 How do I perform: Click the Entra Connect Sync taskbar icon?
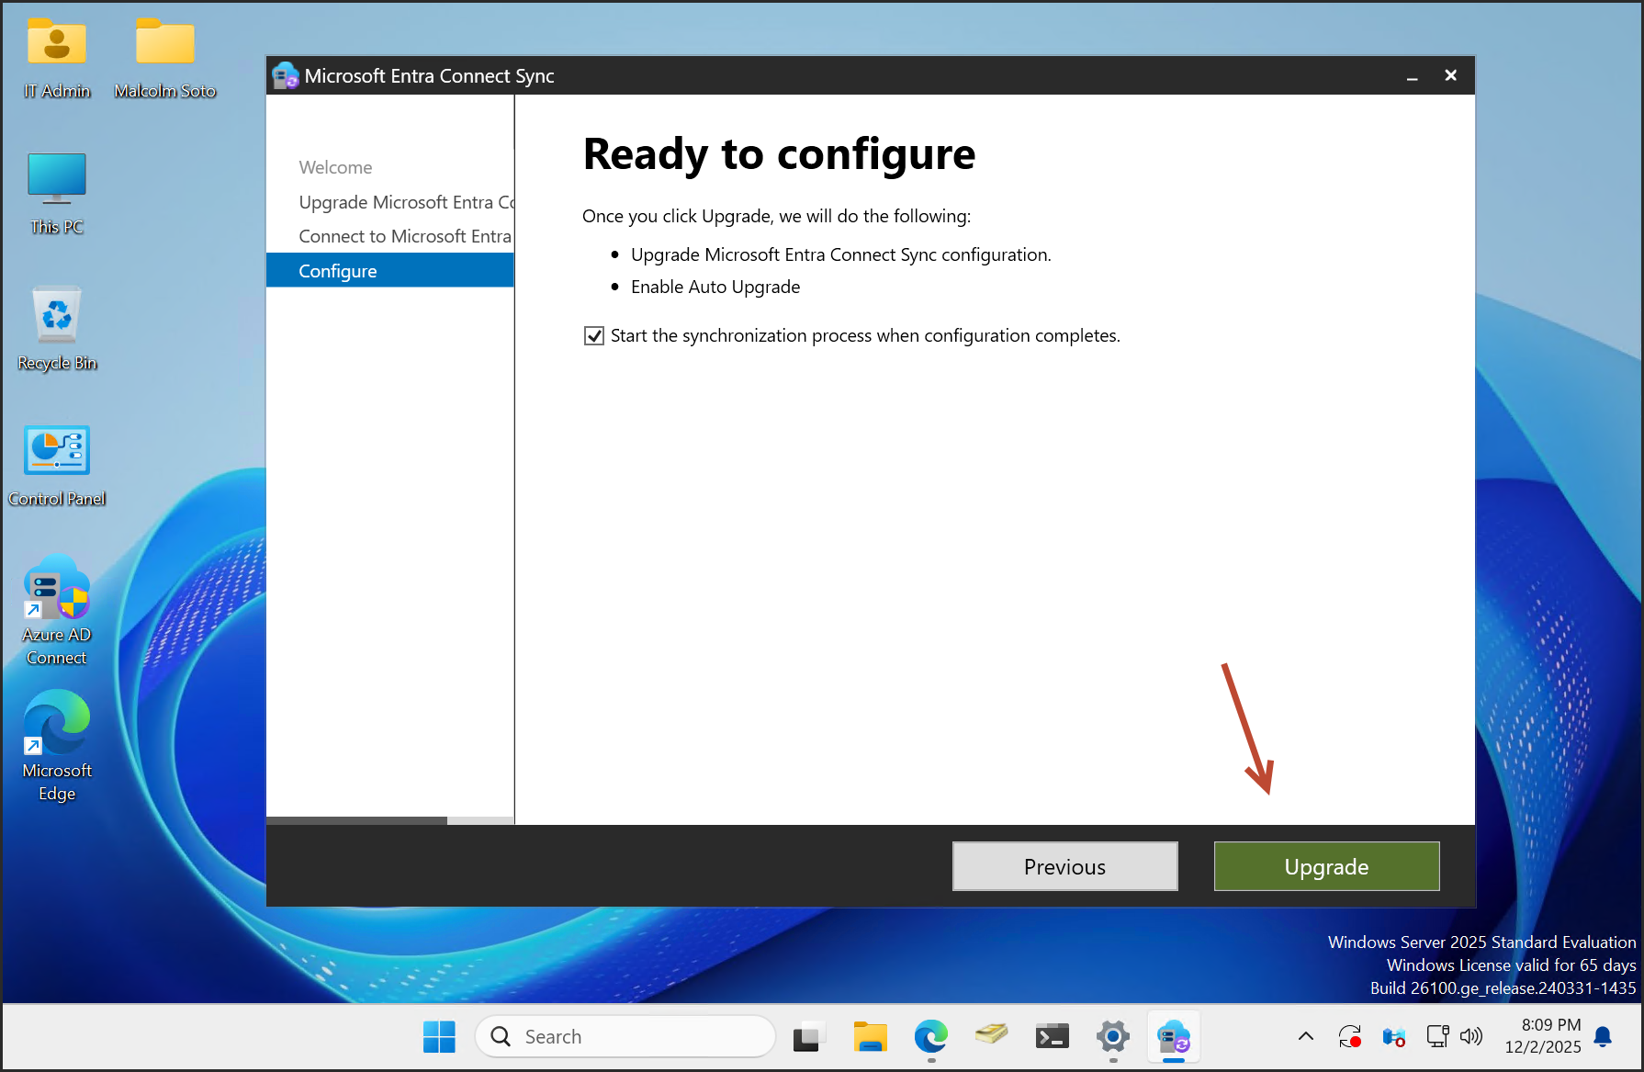point(1173,1037)
